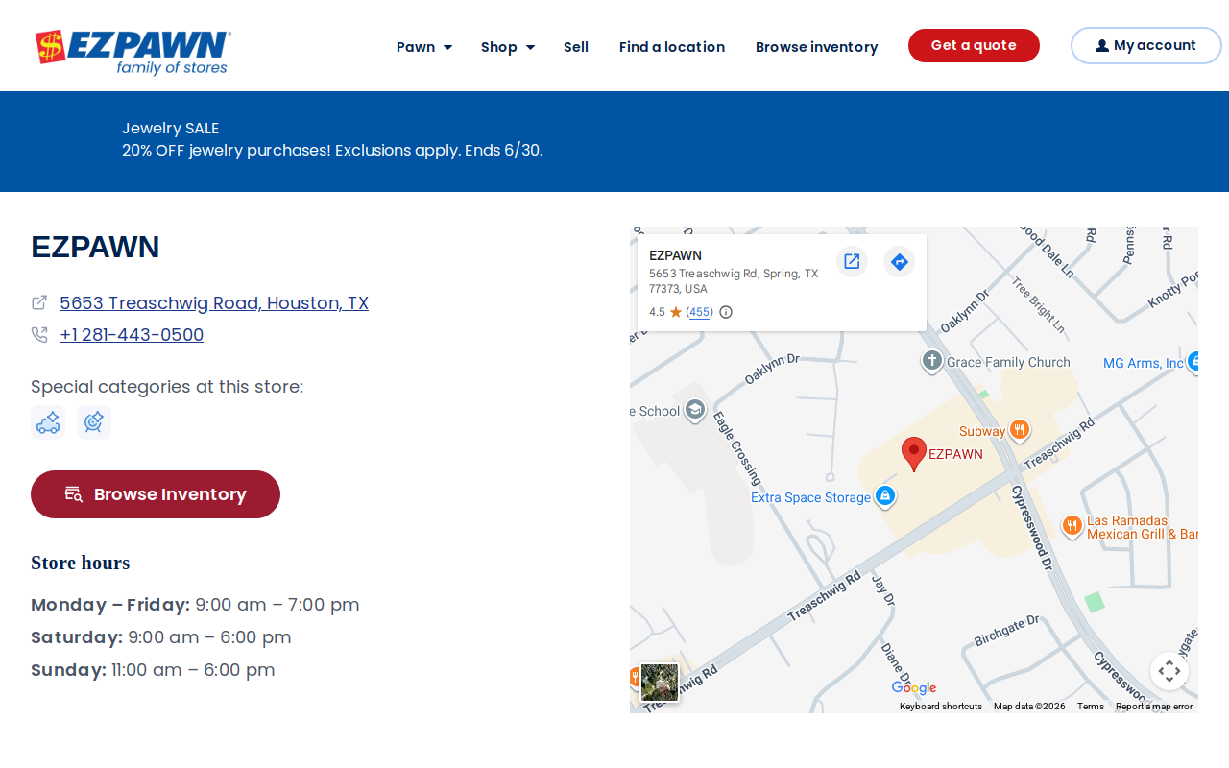
Task: Click the EZPAWN family of stores logo
Action: [133, 53]
